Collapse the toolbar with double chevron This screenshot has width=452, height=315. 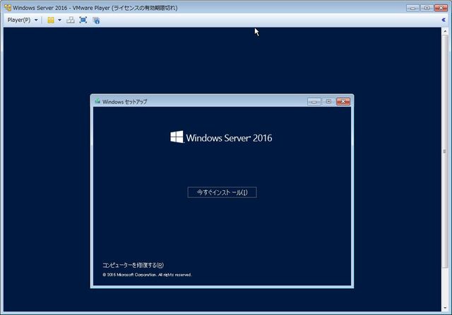click(x=444, y=20)
